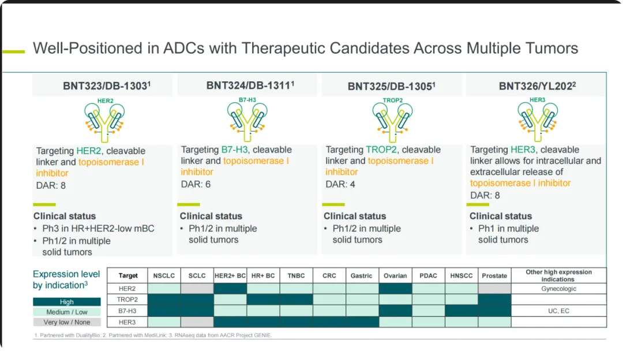
Task: Click the B7-H3 antibody diagram icon
Action: tap(247, 118)
